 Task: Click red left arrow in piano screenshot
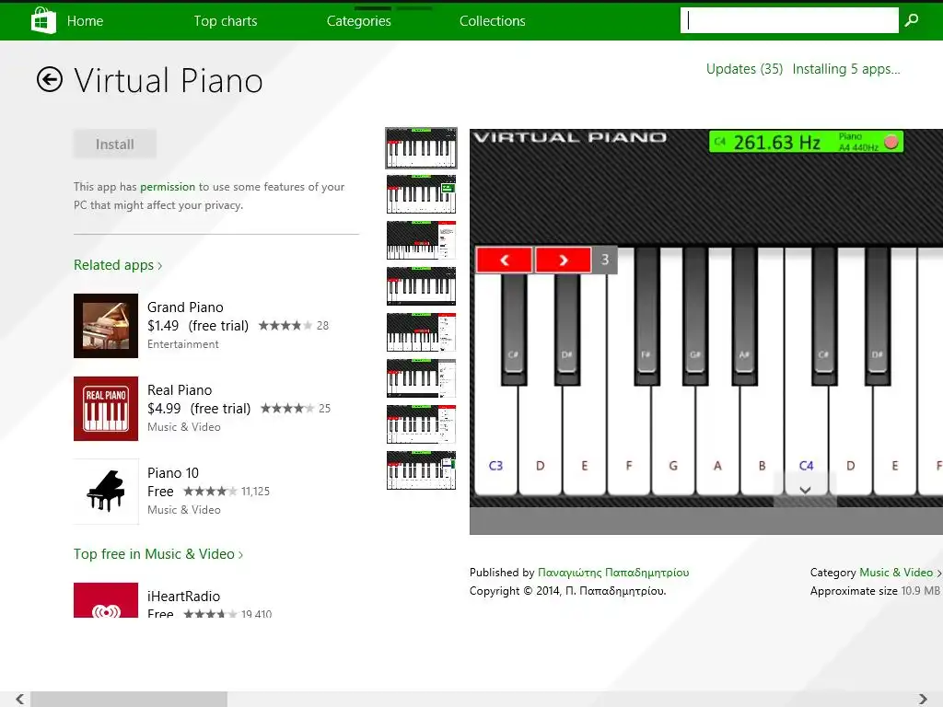[x=504, y=260]
